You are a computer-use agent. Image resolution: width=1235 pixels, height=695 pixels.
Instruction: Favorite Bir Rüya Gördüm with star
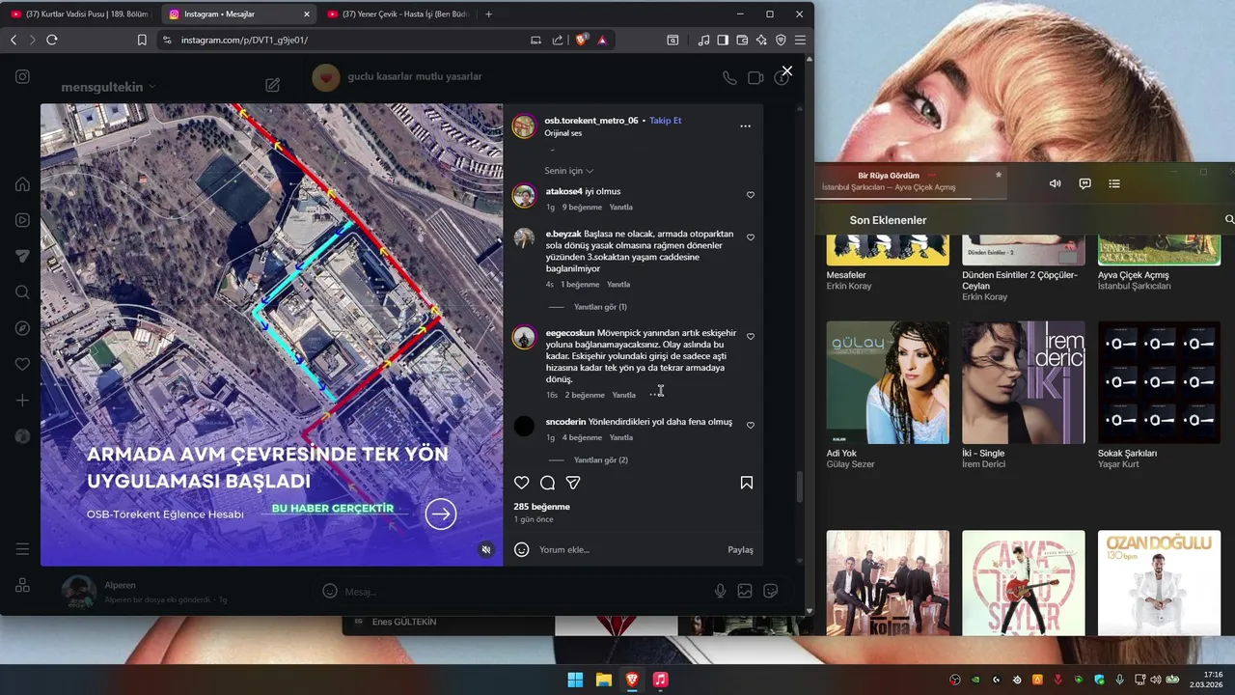point(999,175)
